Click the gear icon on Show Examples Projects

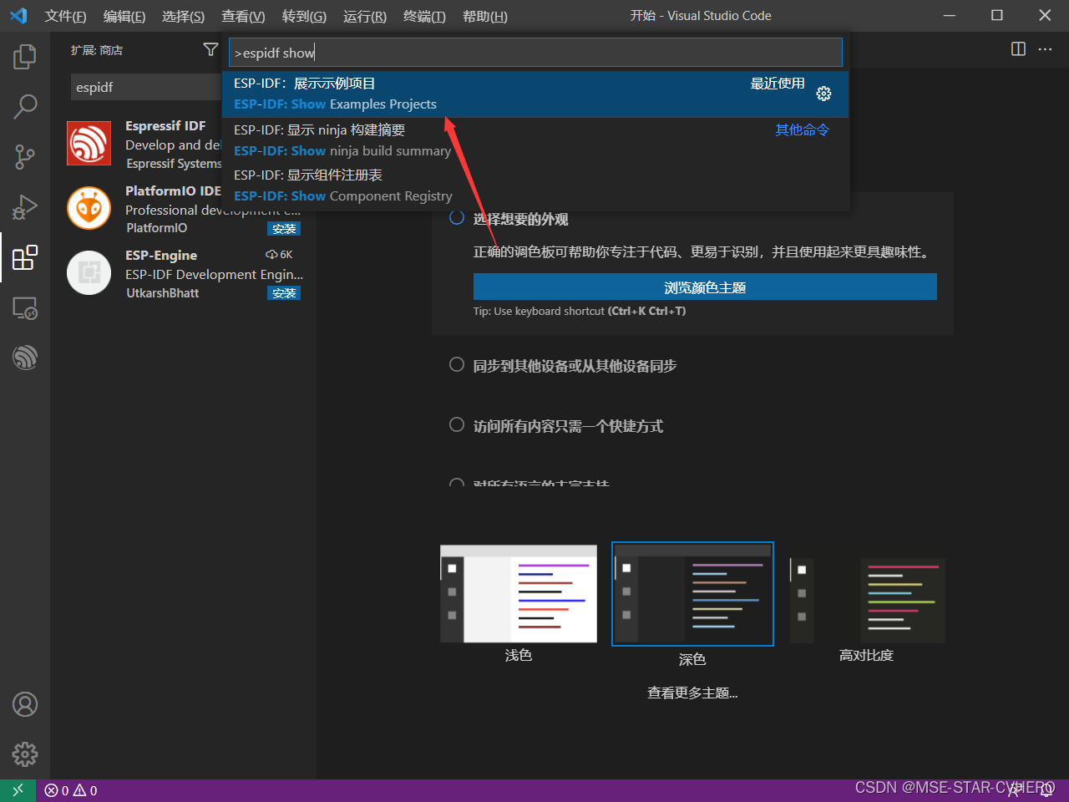click(823, 94)
